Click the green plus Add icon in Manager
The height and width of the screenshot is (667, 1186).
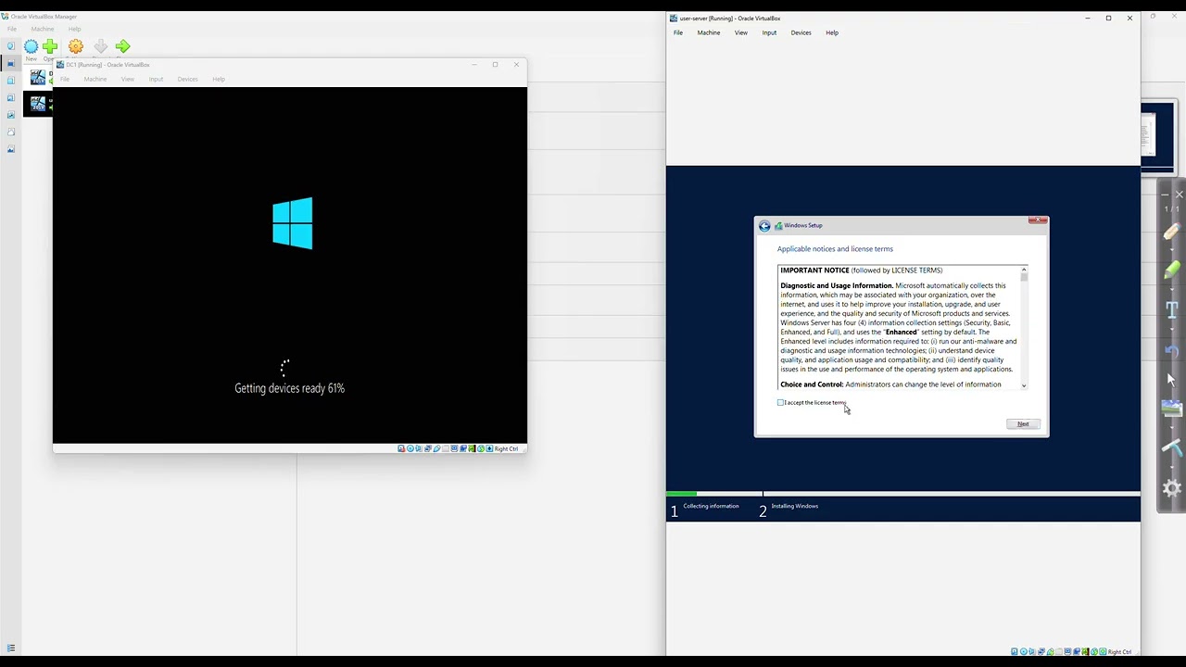point(50,46)
